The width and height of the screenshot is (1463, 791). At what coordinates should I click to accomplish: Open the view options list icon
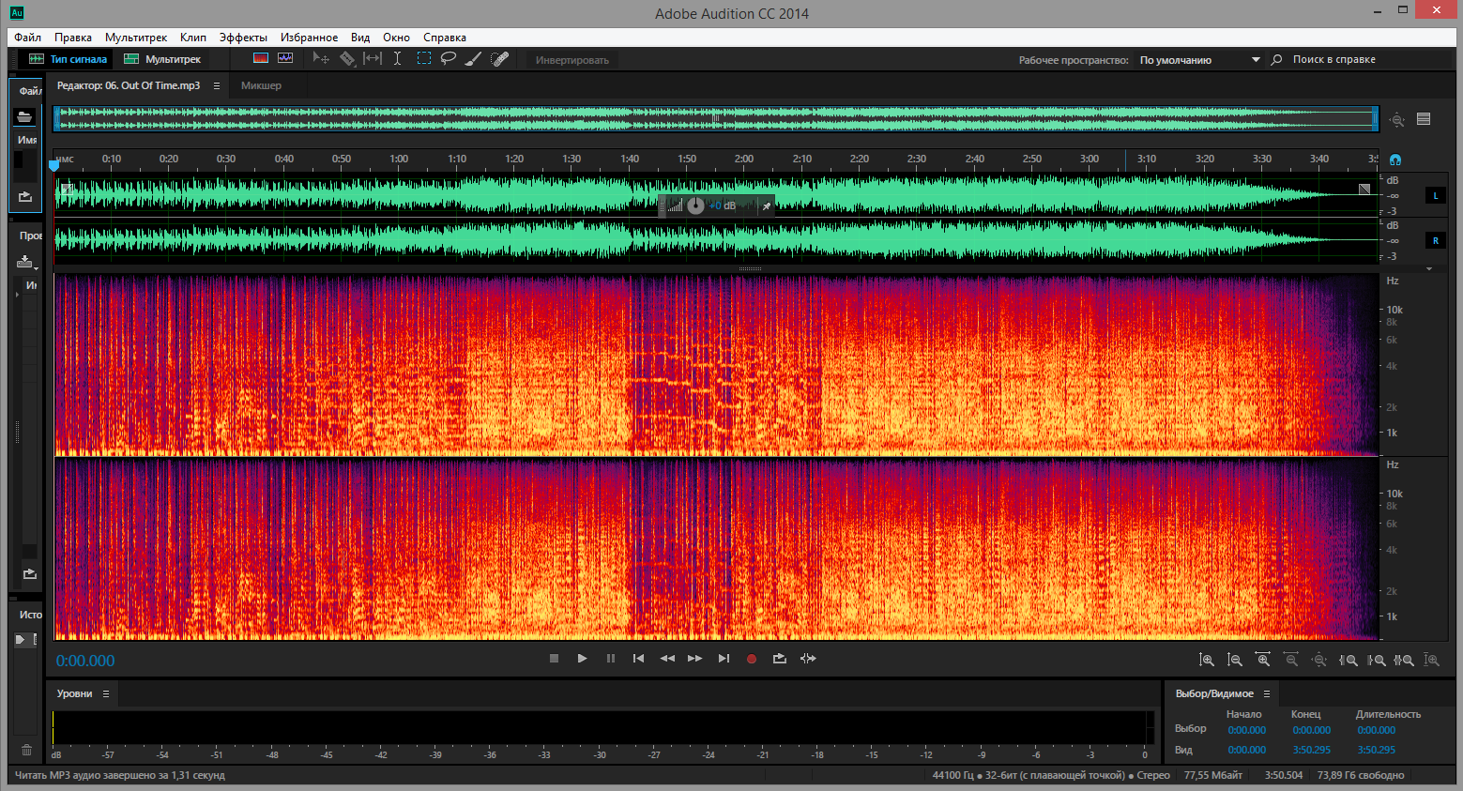1424,119
